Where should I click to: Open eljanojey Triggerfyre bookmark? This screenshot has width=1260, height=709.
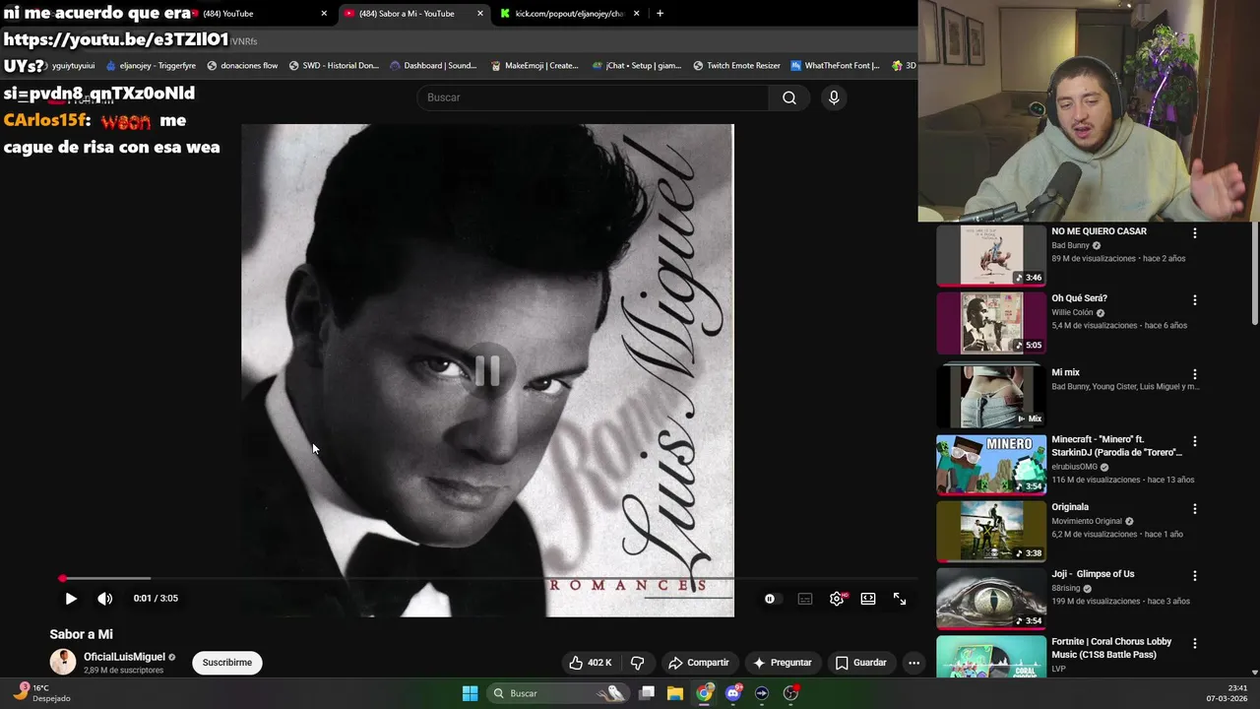151,66
